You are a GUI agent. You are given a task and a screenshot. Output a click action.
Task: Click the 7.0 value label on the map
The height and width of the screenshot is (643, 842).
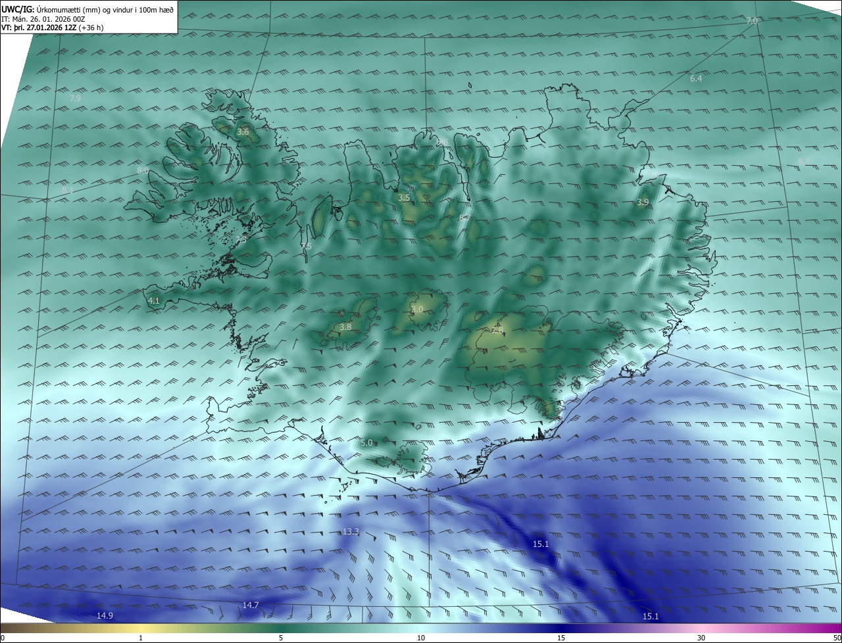click(x=752, y=21)
